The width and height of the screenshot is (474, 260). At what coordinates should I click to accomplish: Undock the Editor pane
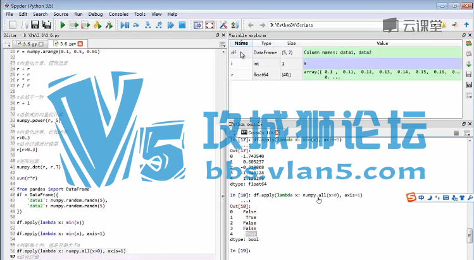pyautogui.click(x=217, y=35)
